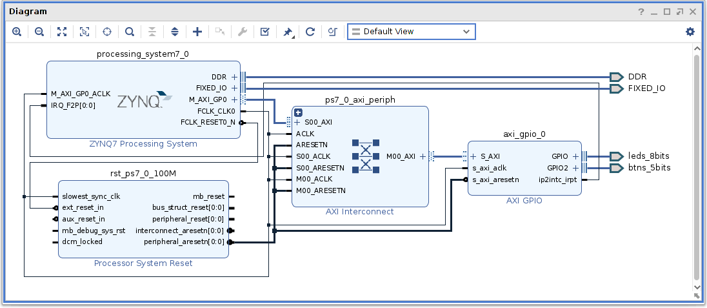The width and height of the screenshot is (707, 308).
Task: Activate the Select Area tool
Action: 85,32
